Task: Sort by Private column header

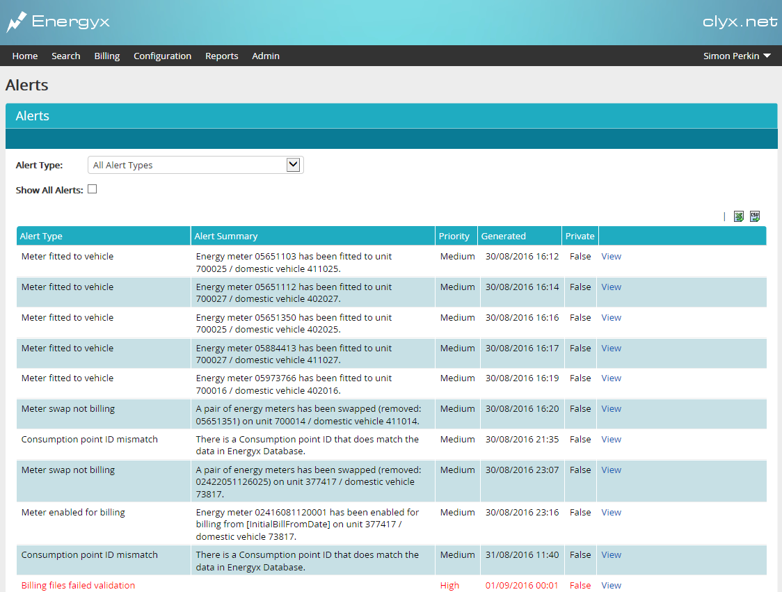Action: coord(580,236)
